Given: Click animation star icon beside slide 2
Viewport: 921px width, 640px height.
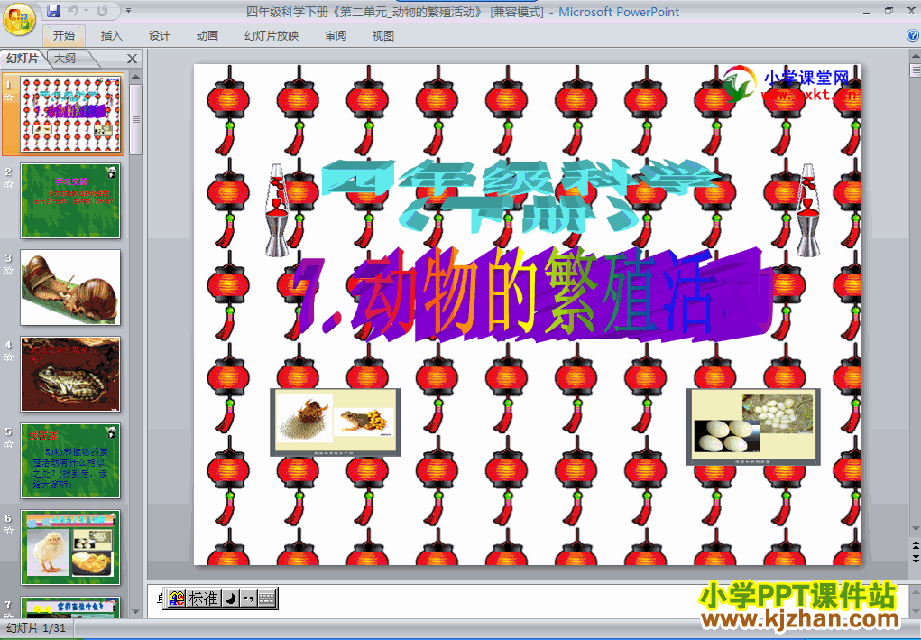Looking at the screenshot, I should pos(8,184).
